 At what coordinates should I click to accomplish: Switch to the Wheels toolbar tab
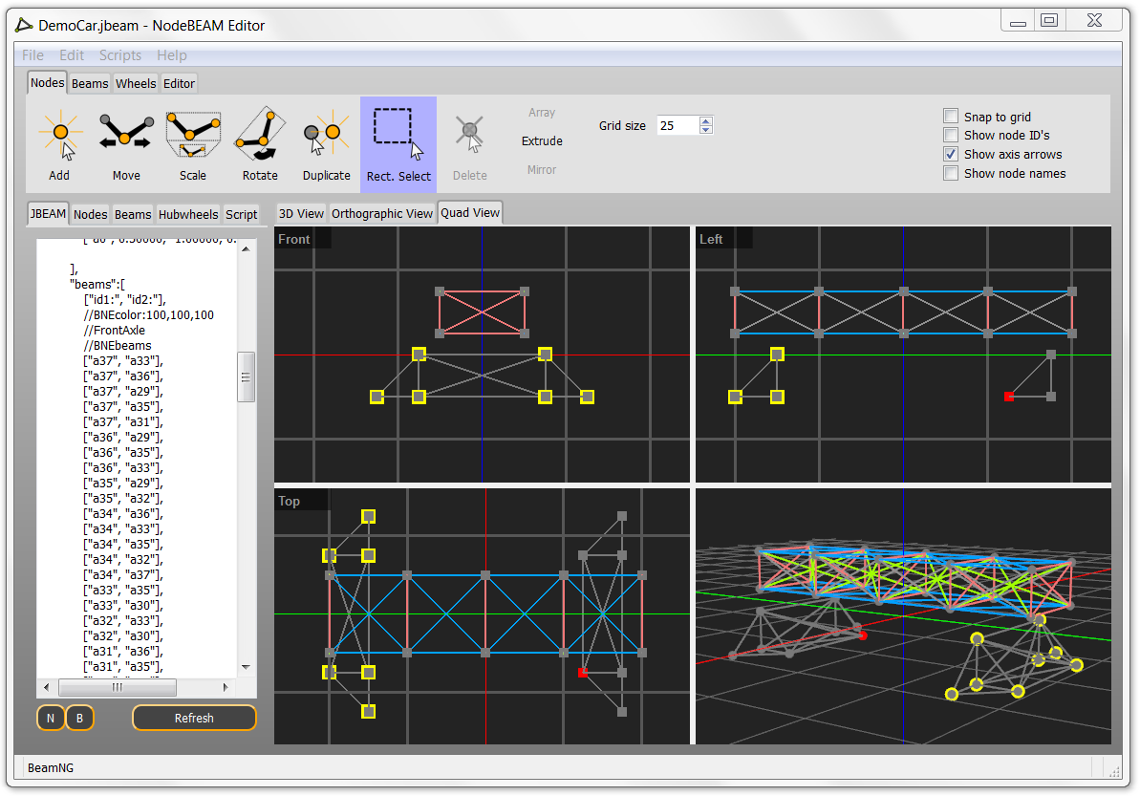pos(136,83)
